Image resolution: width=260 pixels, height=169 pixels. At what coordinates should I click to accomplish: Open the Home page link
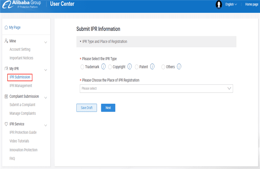point(252,4)
